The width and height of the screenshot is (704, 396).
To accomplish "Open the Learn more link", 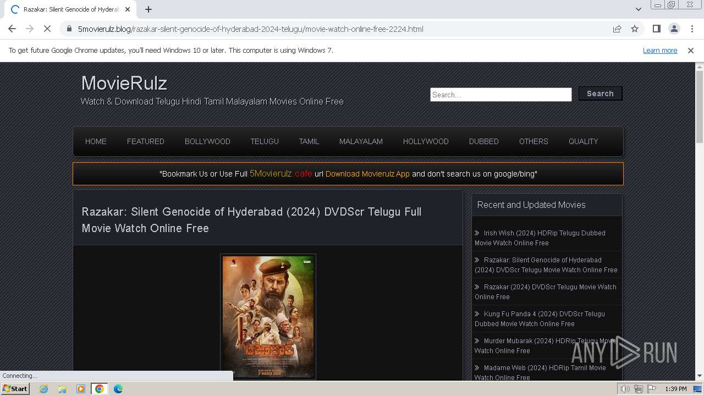I will [x=660, y=51].
